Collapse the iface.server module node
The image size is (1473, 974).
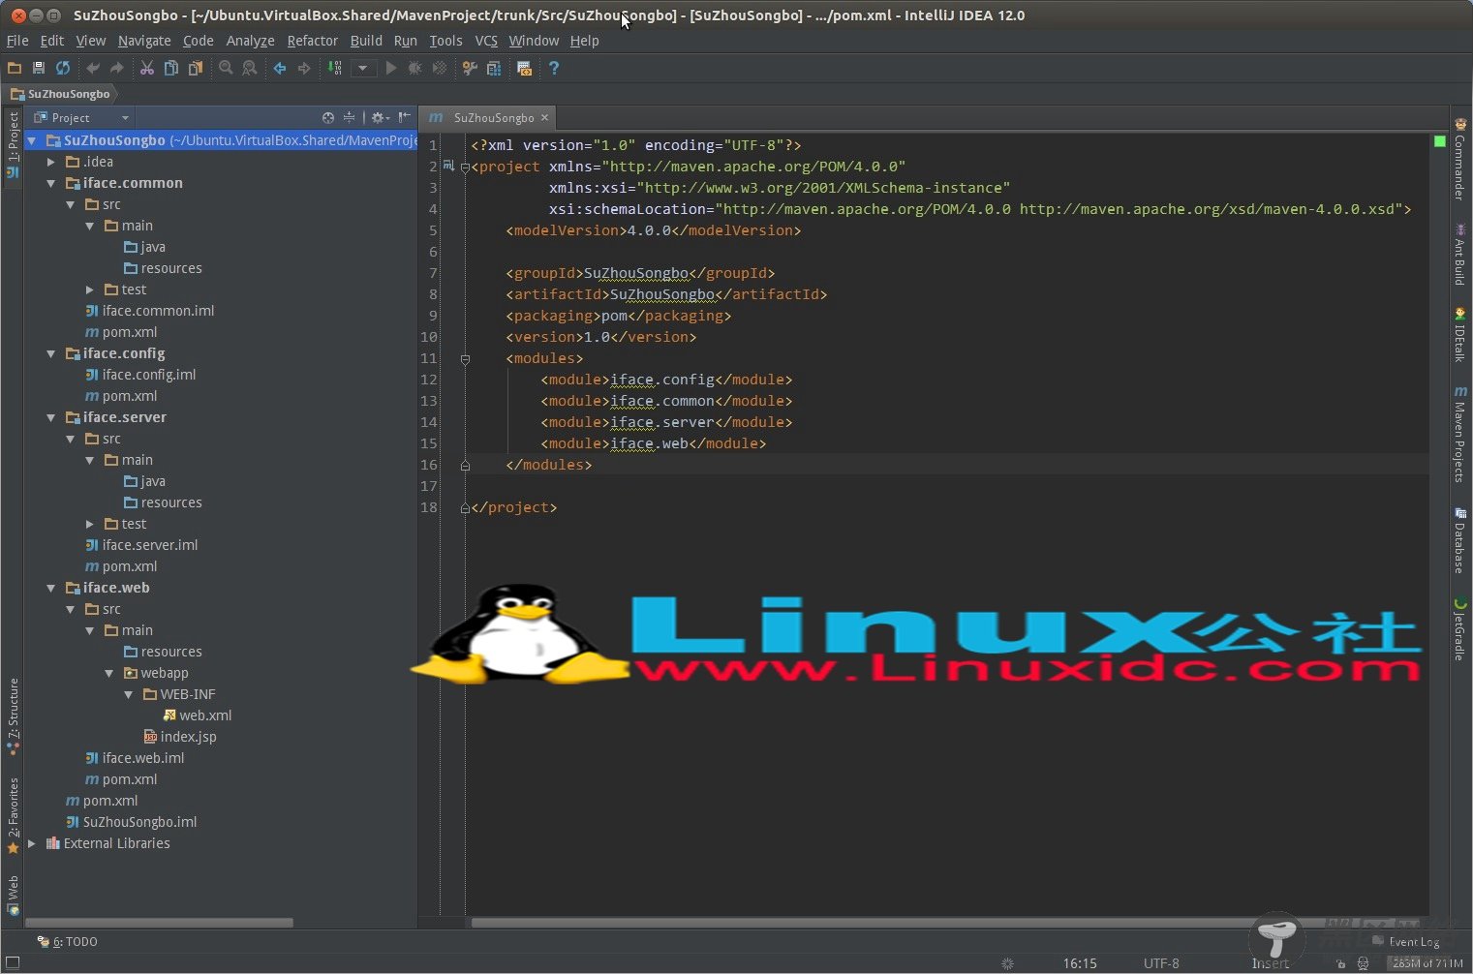tap(51, 417)
